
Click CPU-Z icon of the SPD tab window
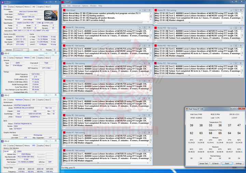(x=2, y=141)
